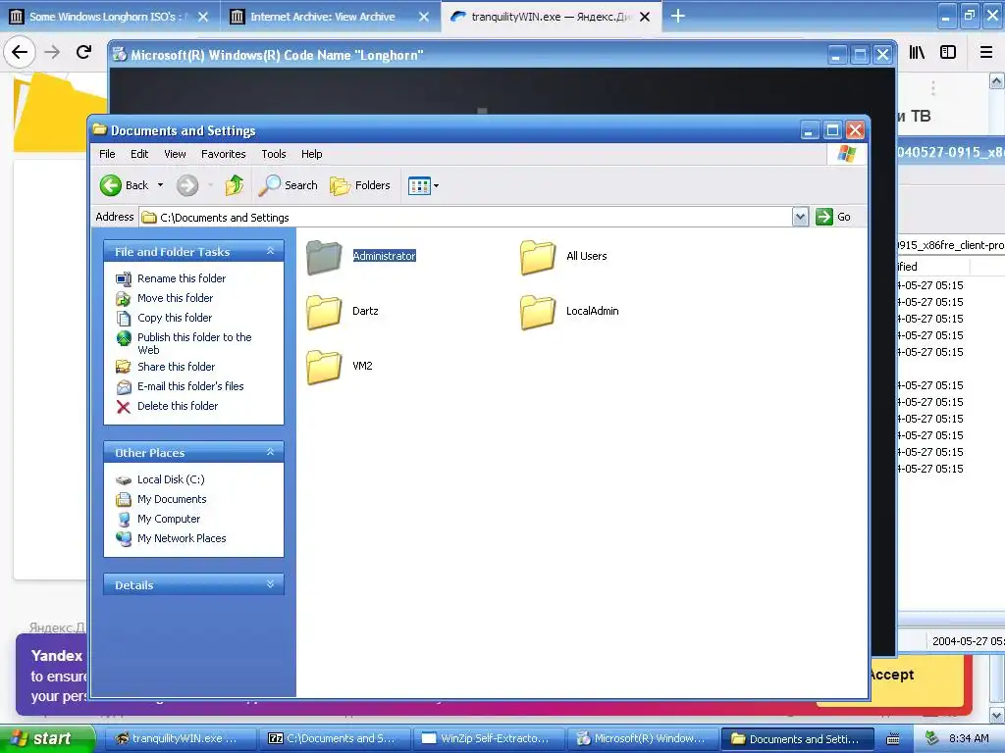Click Rename this folder

click(182, 278)
